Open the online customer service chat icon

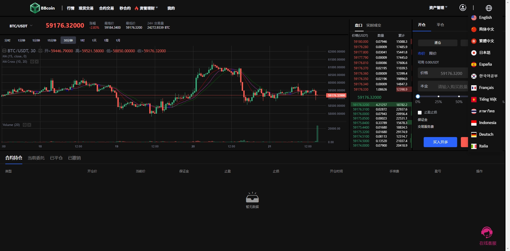tap(487, 233)
